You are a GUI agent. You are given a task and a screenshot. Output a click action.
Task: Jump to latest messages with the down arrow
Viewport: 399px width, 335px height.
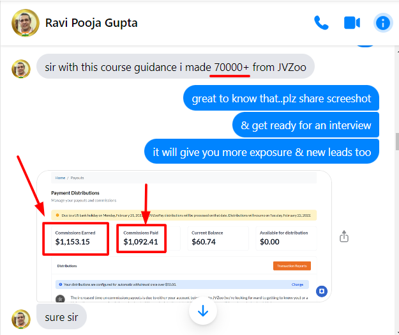(x=203, y=311)
